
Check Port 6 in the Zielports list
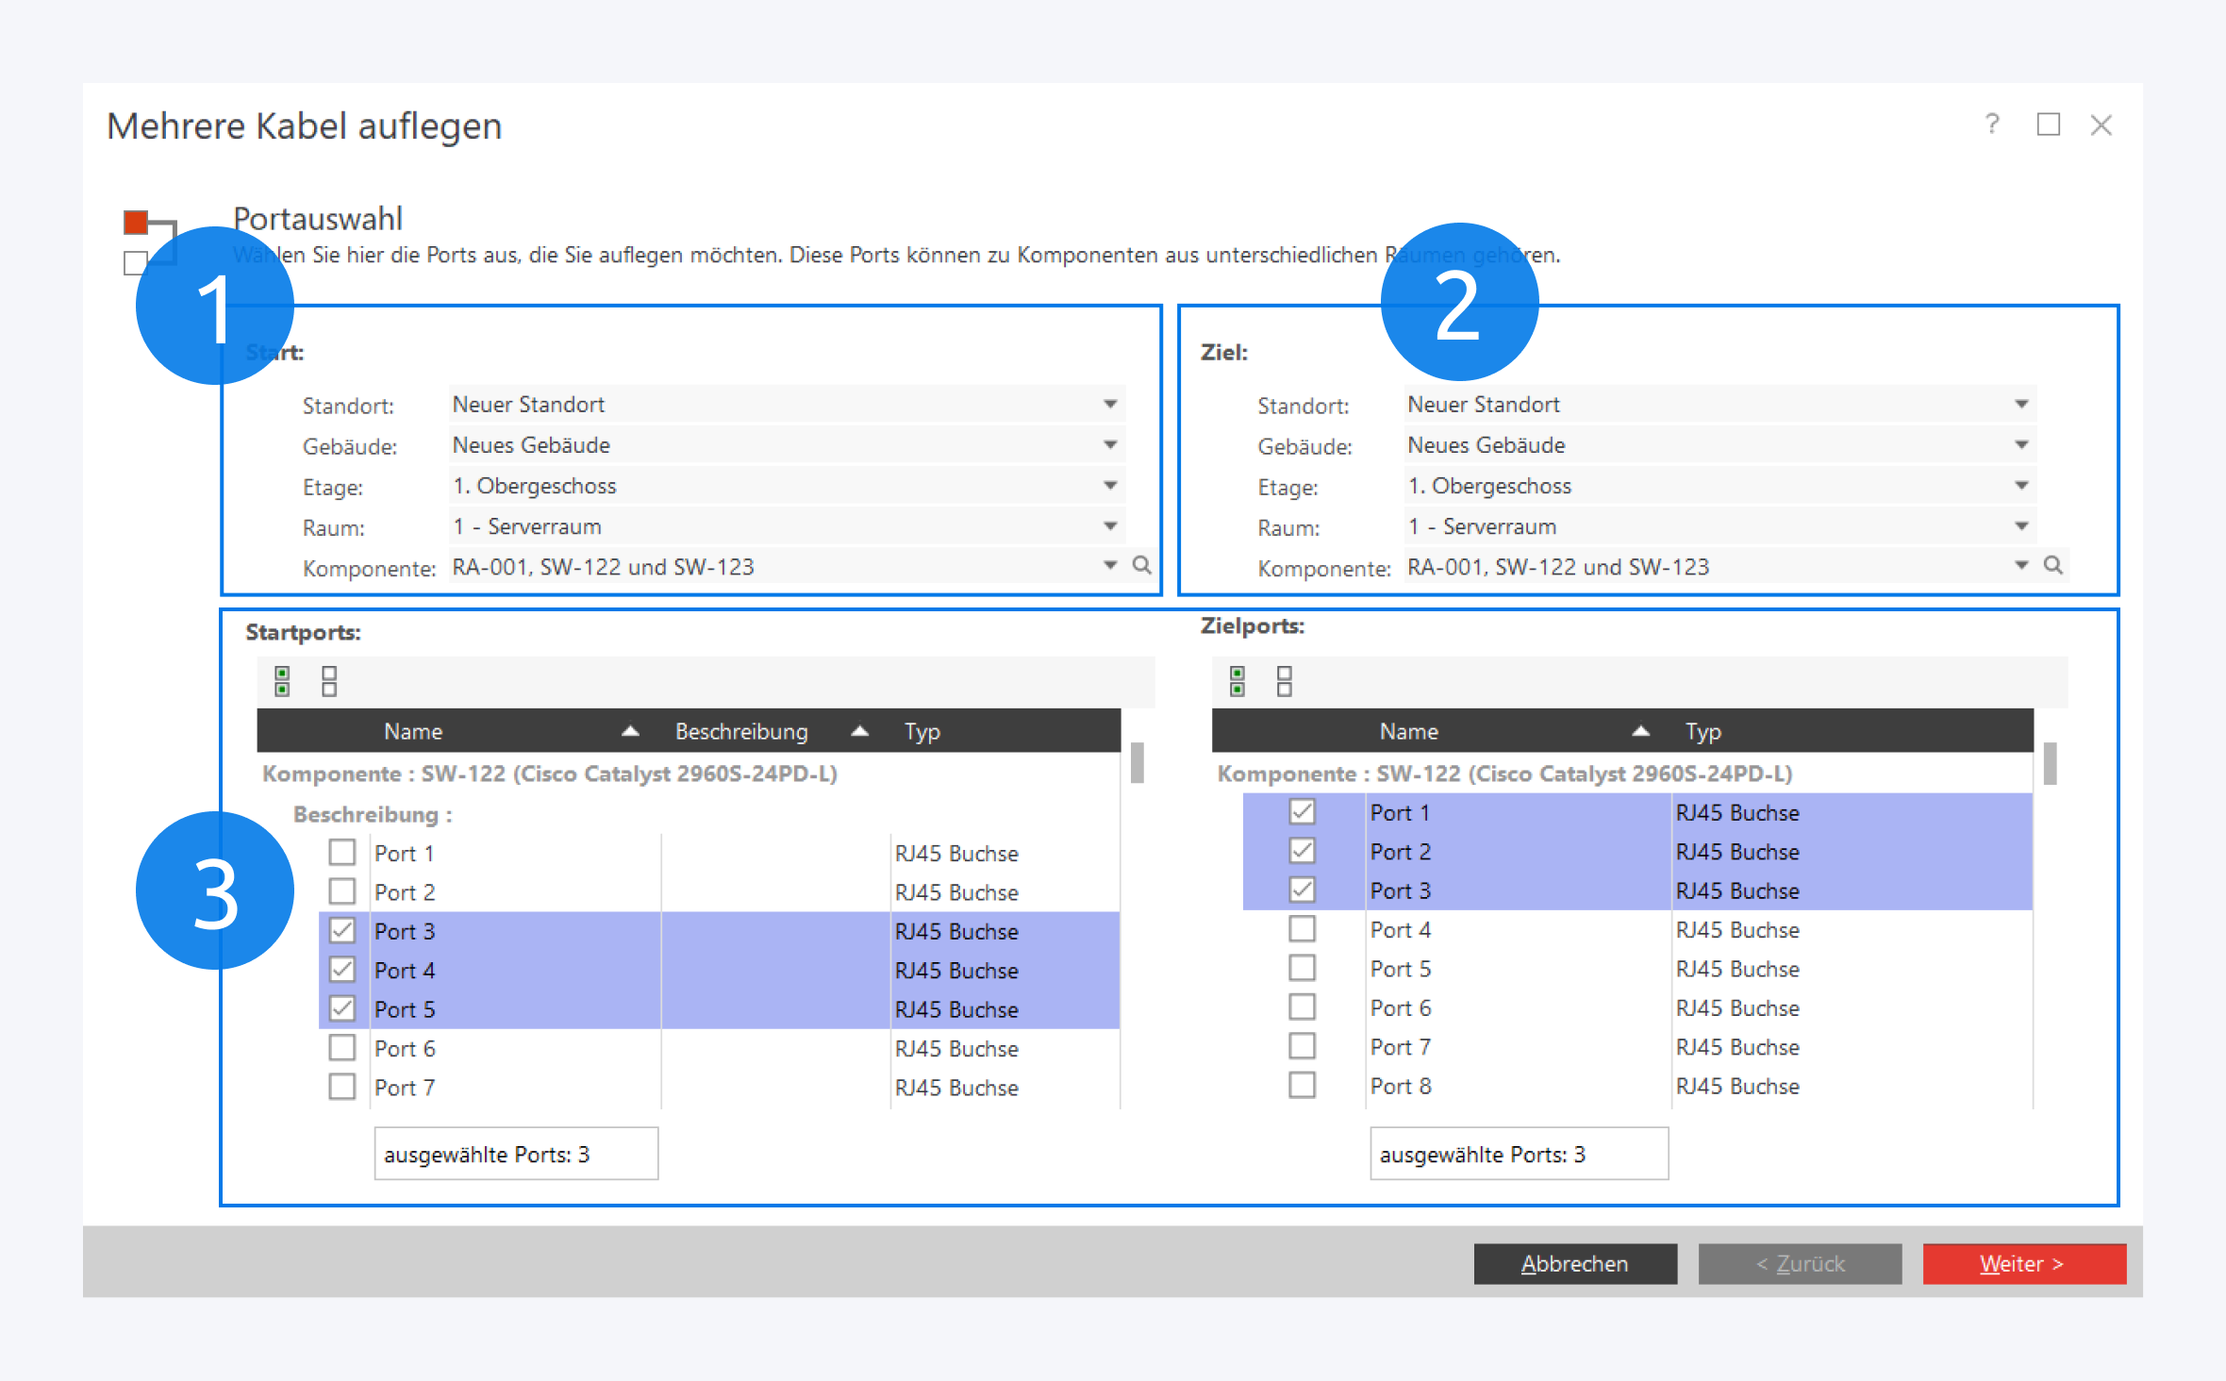[1302, 1007]
